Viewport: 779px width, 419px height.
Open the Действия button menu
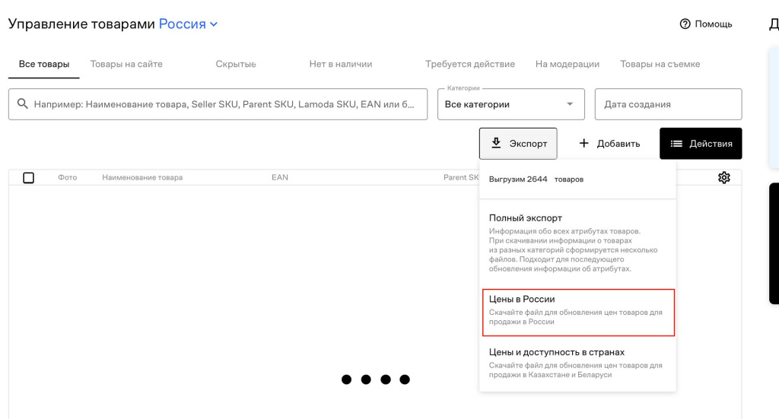pyautogui.click(x=701, y=144)
